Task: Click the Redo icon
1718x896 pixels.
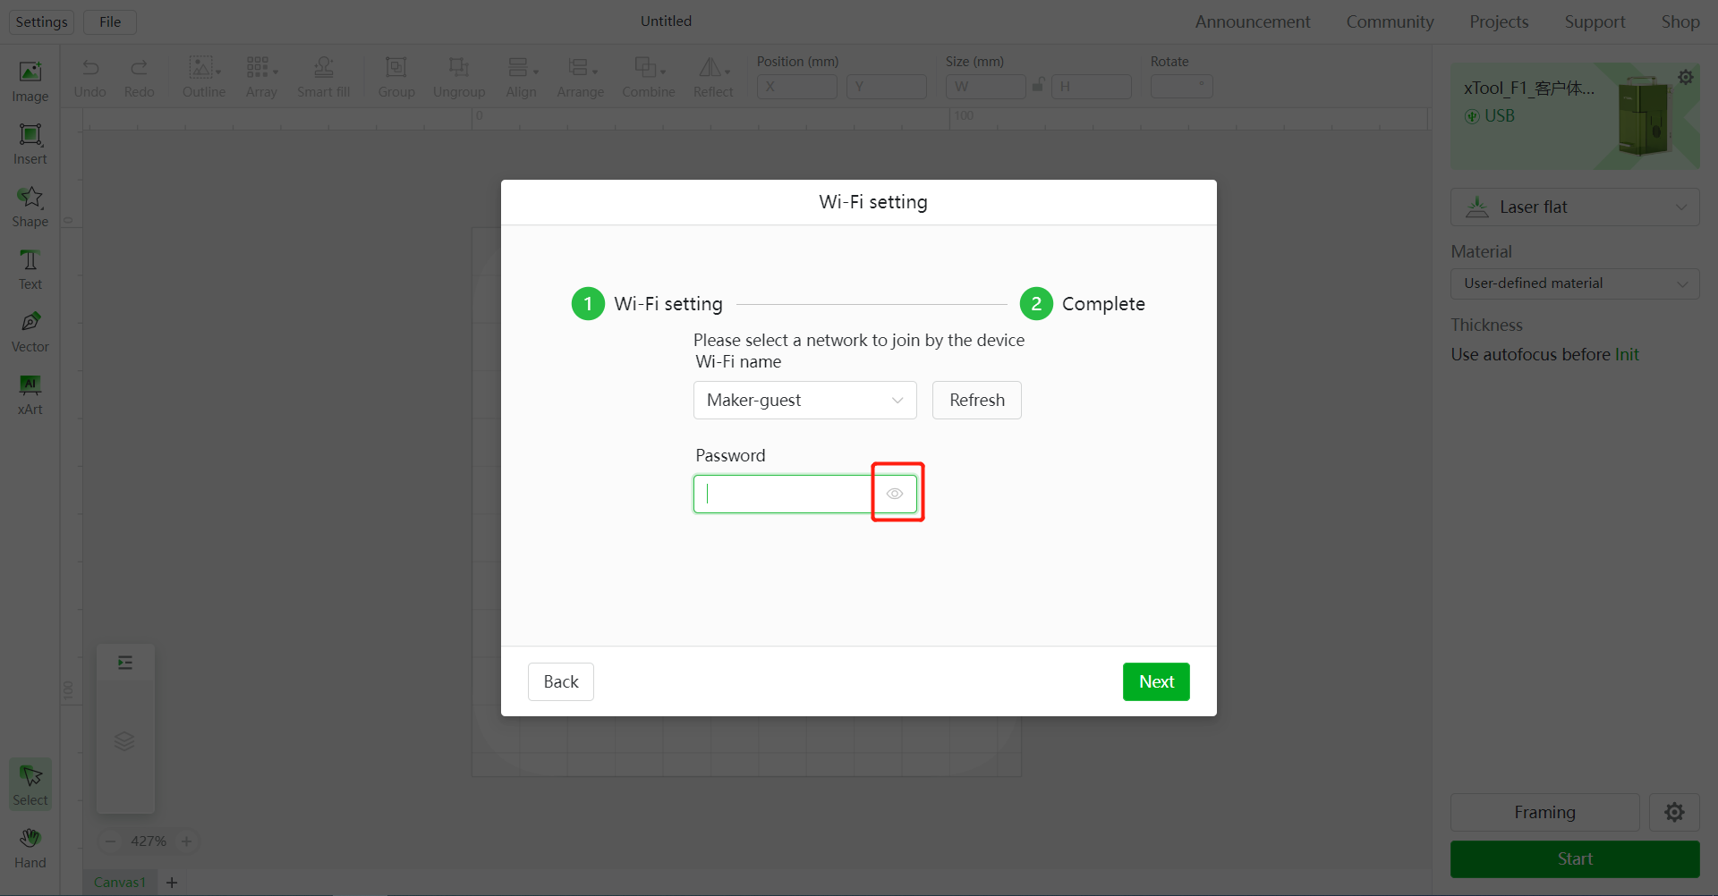Action: pyautogui.click(x=139, y=78)
